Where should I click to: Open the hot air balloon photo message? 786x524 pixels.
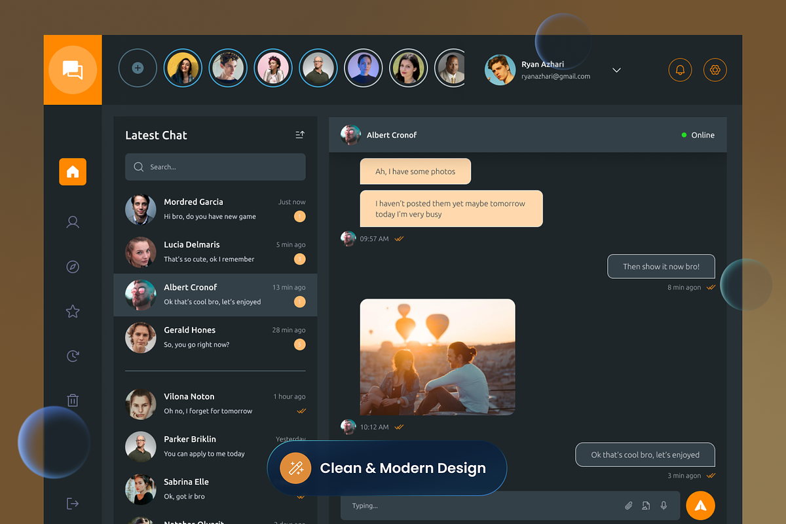point(438,357)
